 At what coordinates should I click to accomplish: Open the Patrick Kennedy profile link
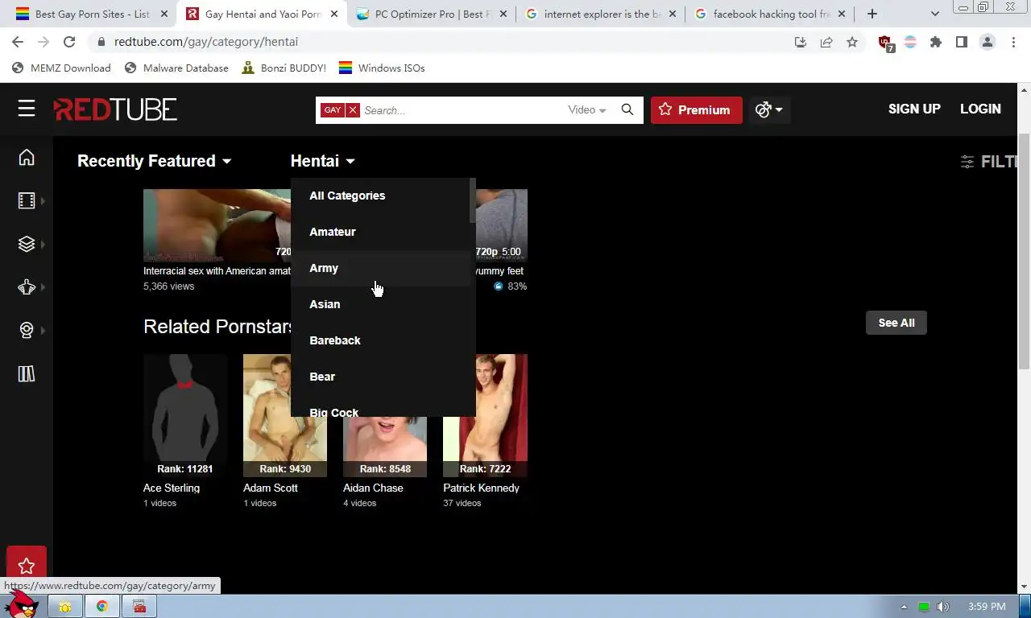[x=481, y=488]
